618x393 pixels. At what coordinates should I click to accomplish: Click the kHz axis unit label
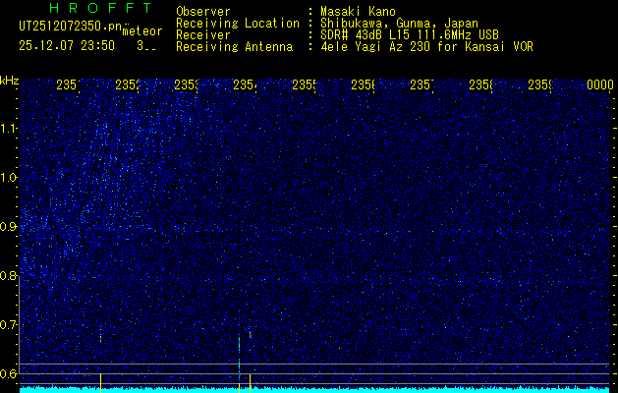click(10, 81)
